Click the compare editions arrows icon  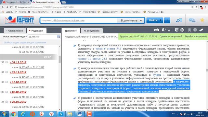[x=201, y=30]
